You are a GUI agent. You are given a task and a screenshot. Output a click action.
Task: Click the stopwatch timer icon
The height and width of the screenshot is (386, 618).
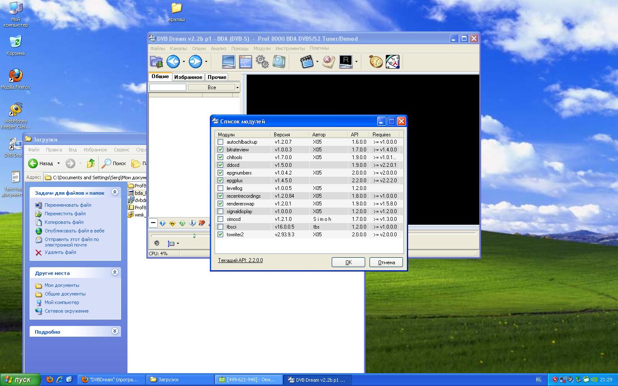click(376, 62)
